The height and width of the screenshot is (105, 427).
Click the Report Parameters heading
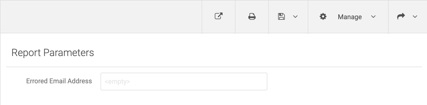(x=53, y=53)
